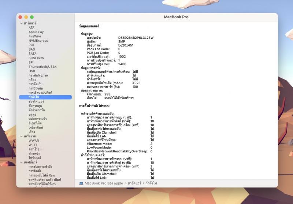Click MacBook Pro ของ apple in path bar
The image size is (293, 204).
coord(104,183)
